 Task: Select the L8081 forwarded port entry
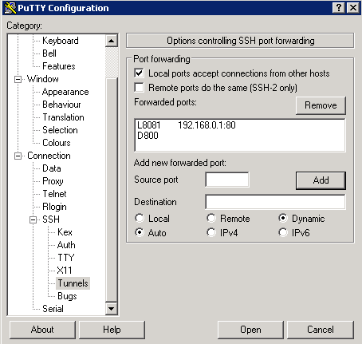240,125
